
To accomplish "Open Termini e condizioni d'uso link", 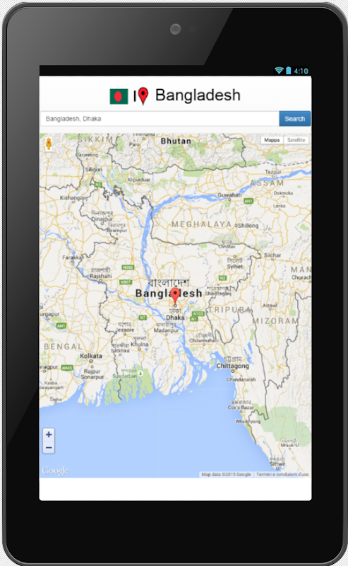I will click(x=282, y=474).
